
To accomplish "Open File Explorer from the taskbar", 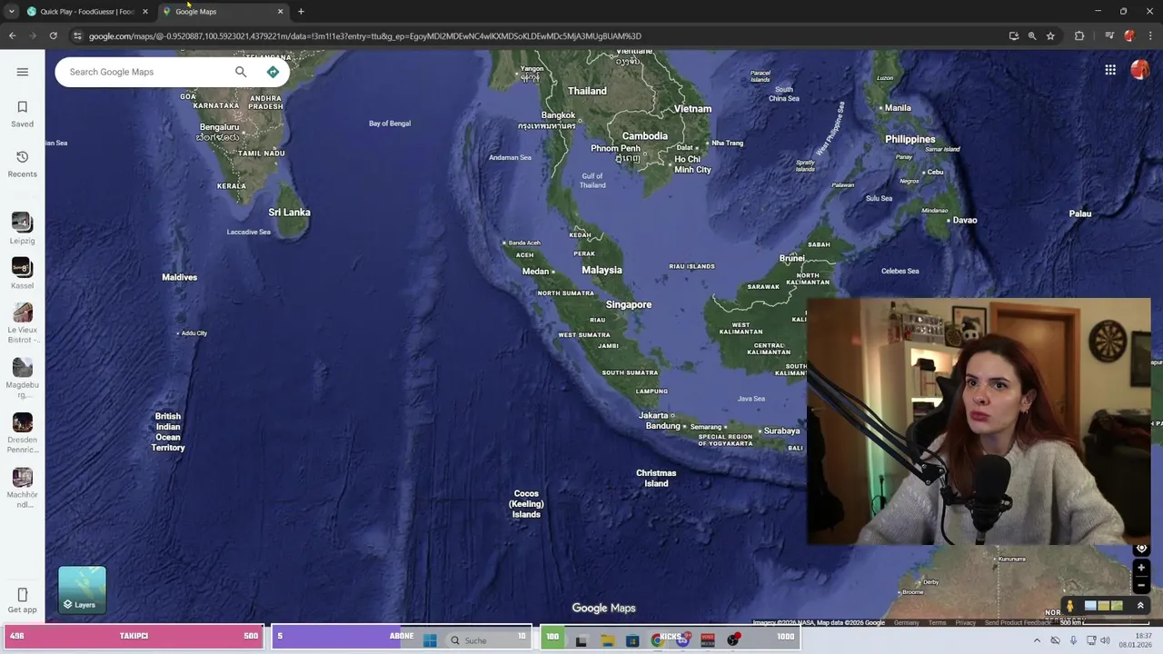I will click(x=608, y=639).
